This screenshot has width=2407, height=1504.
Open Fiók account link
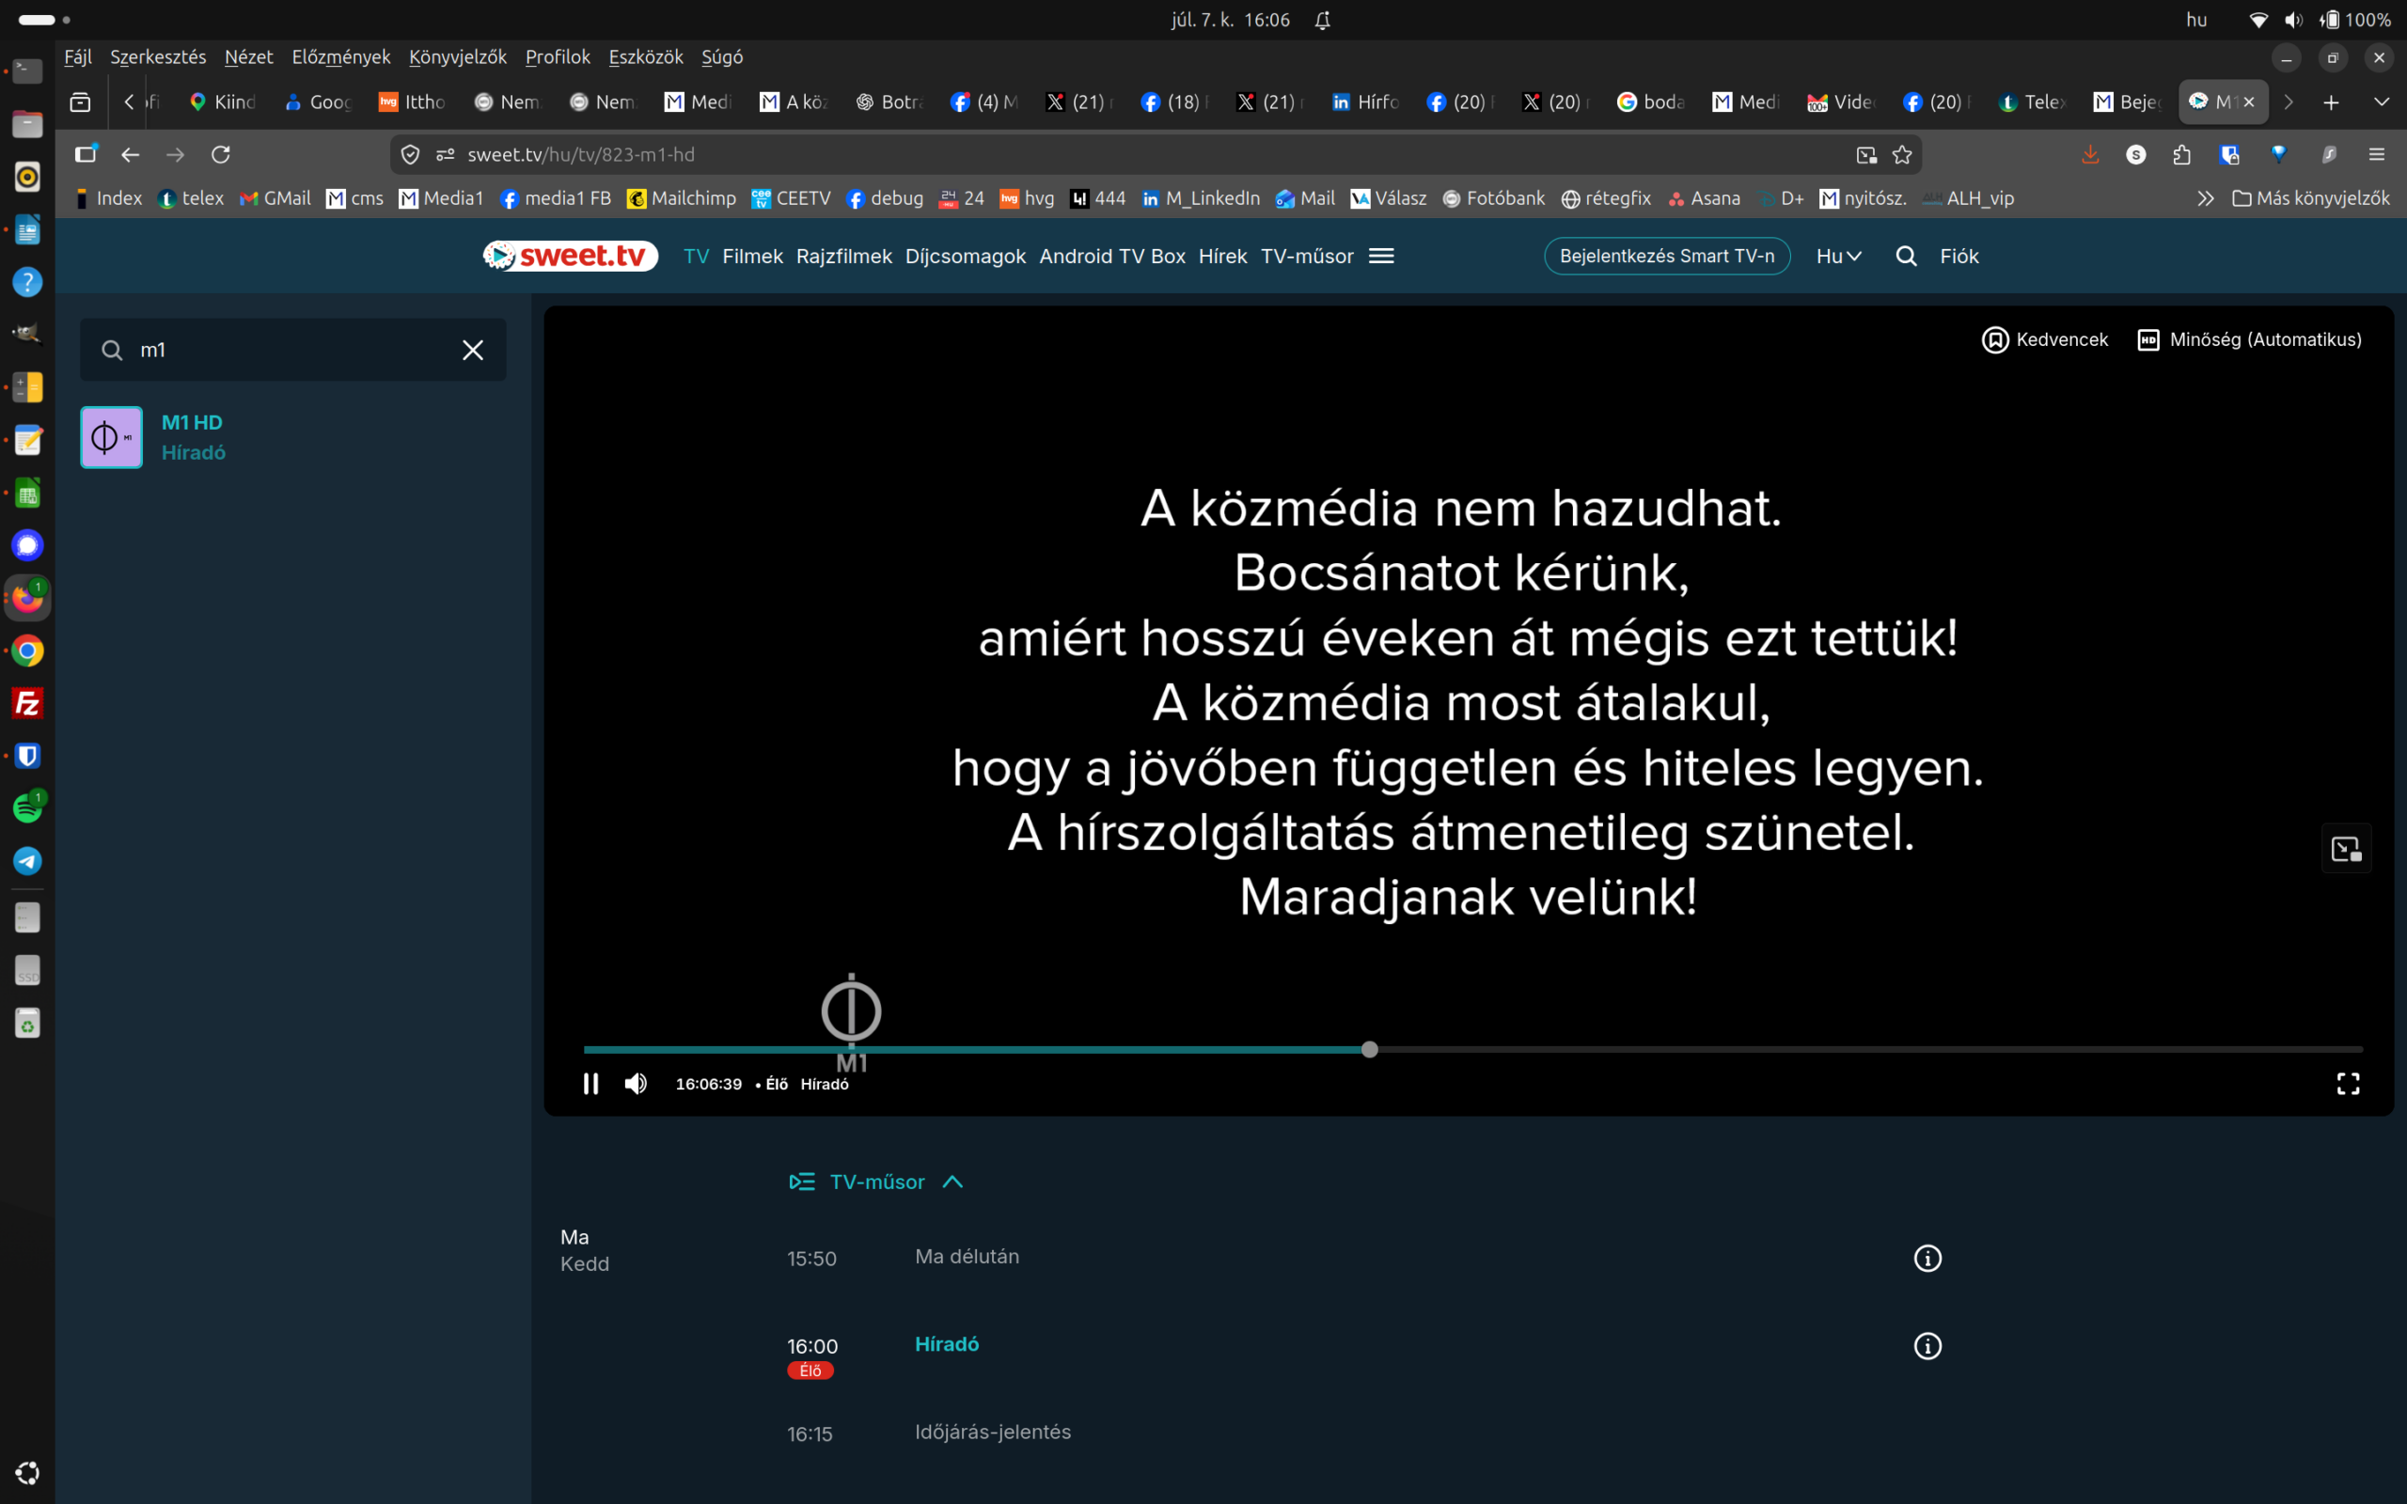1959,256
